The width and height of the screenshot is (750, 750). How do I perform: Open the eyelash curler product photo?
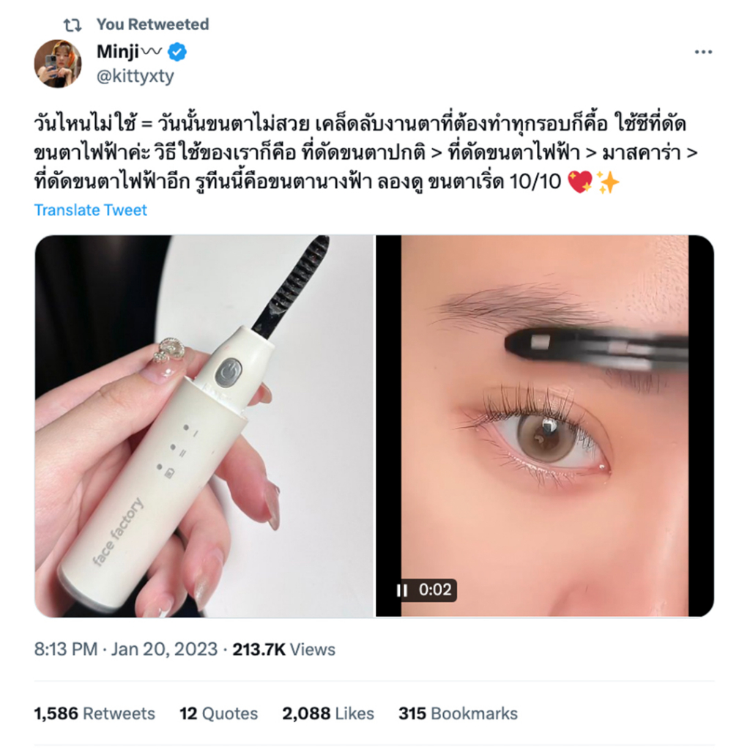(204, 426)
